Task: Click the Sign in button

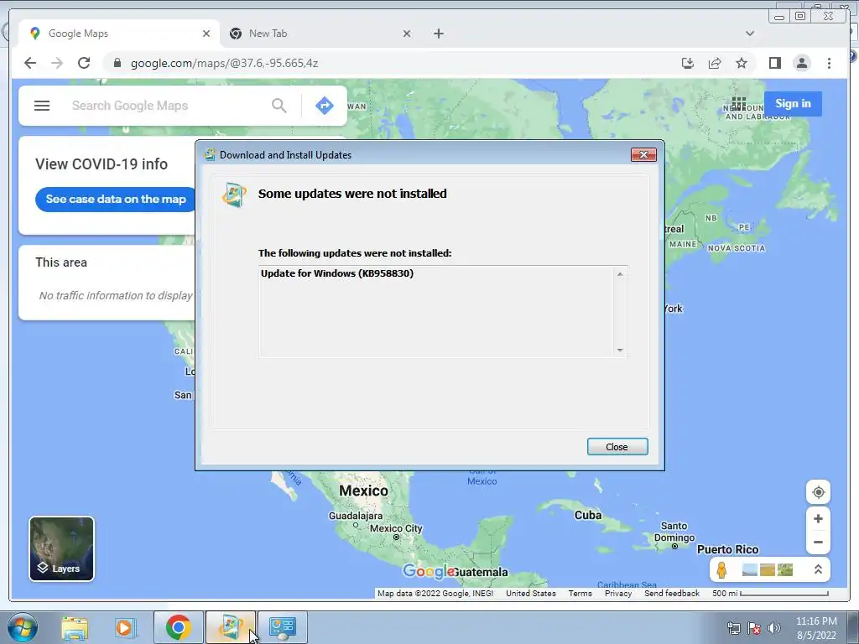Action: [x=793, y=103]
